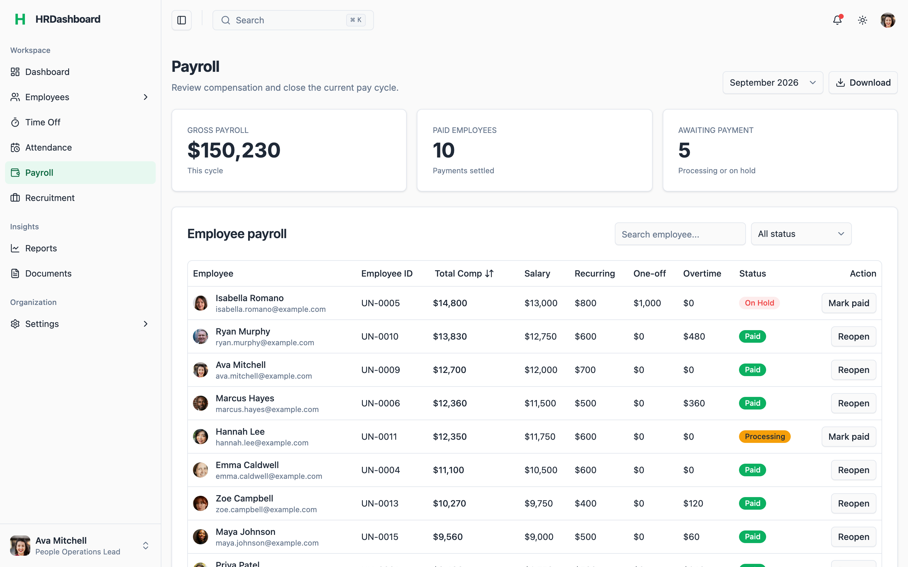Click the Awaiting Payment card
This screenshot has width=908, height=567.
point(780,150)
